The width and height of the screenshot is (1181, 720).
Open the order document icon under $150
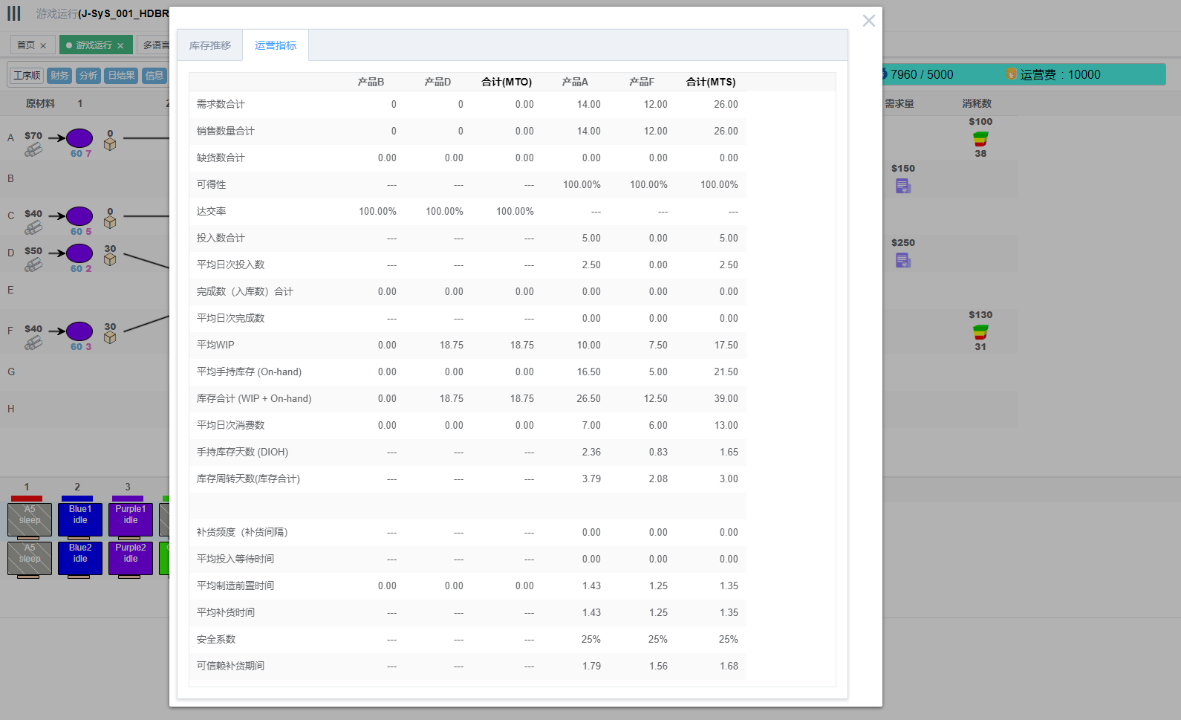pyautogui.click(x=903, y=186)
